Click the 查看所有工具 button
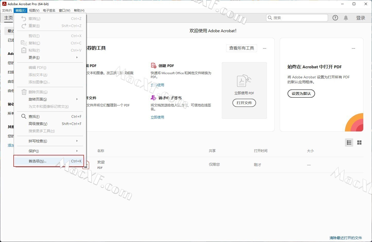The width and height of the screenshot is (372, 242). [242, 48]
